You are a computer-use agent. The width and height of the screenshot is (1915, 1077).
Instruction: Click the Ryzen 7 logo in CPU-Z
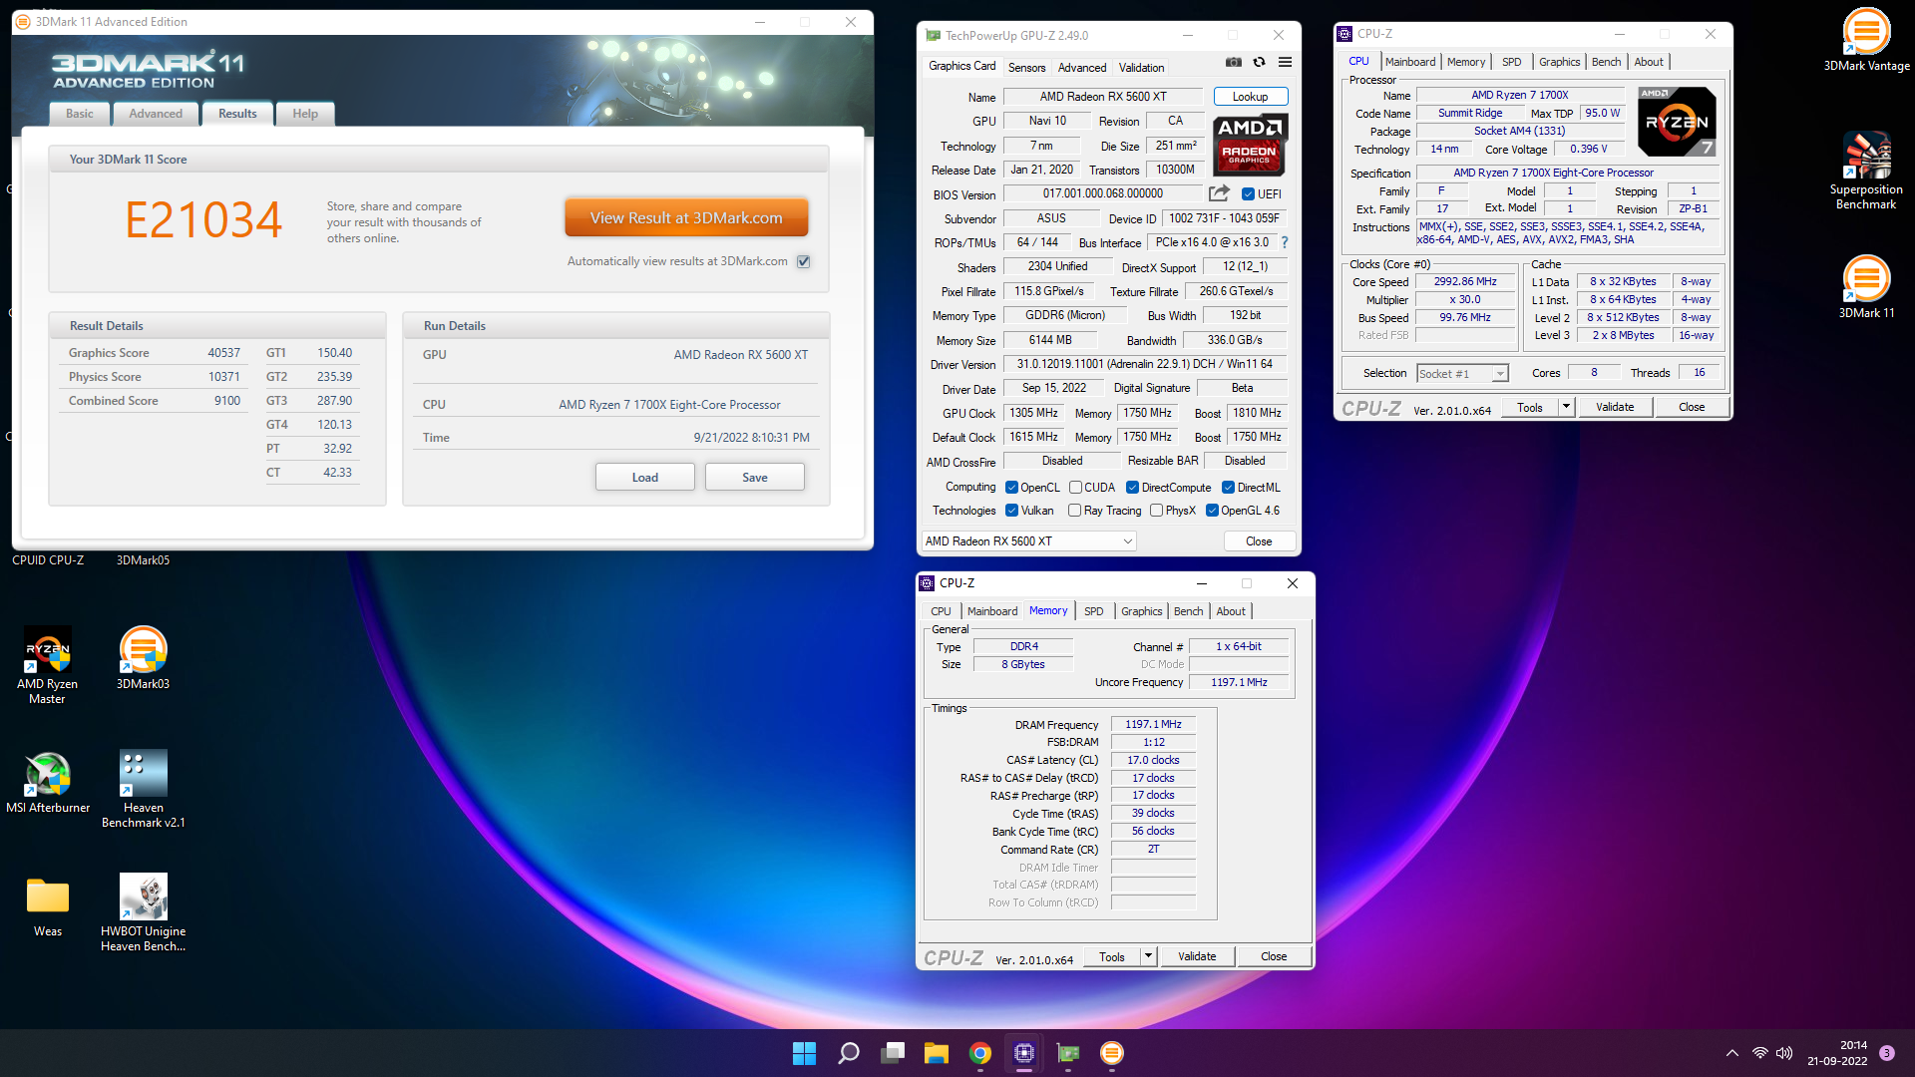tap(1677, 122)
